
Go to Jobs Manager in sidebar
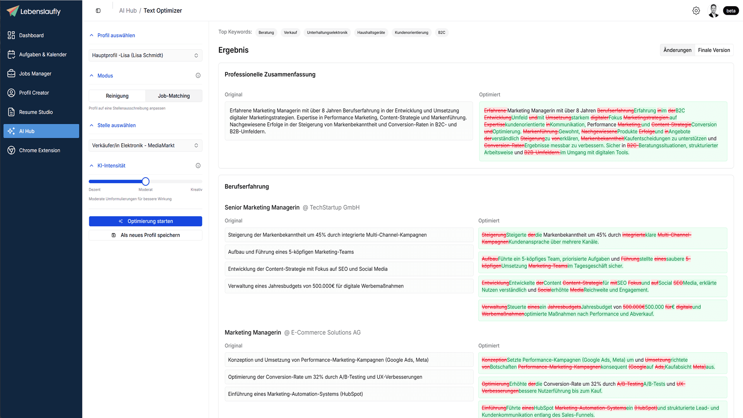[x=35, y=74]
